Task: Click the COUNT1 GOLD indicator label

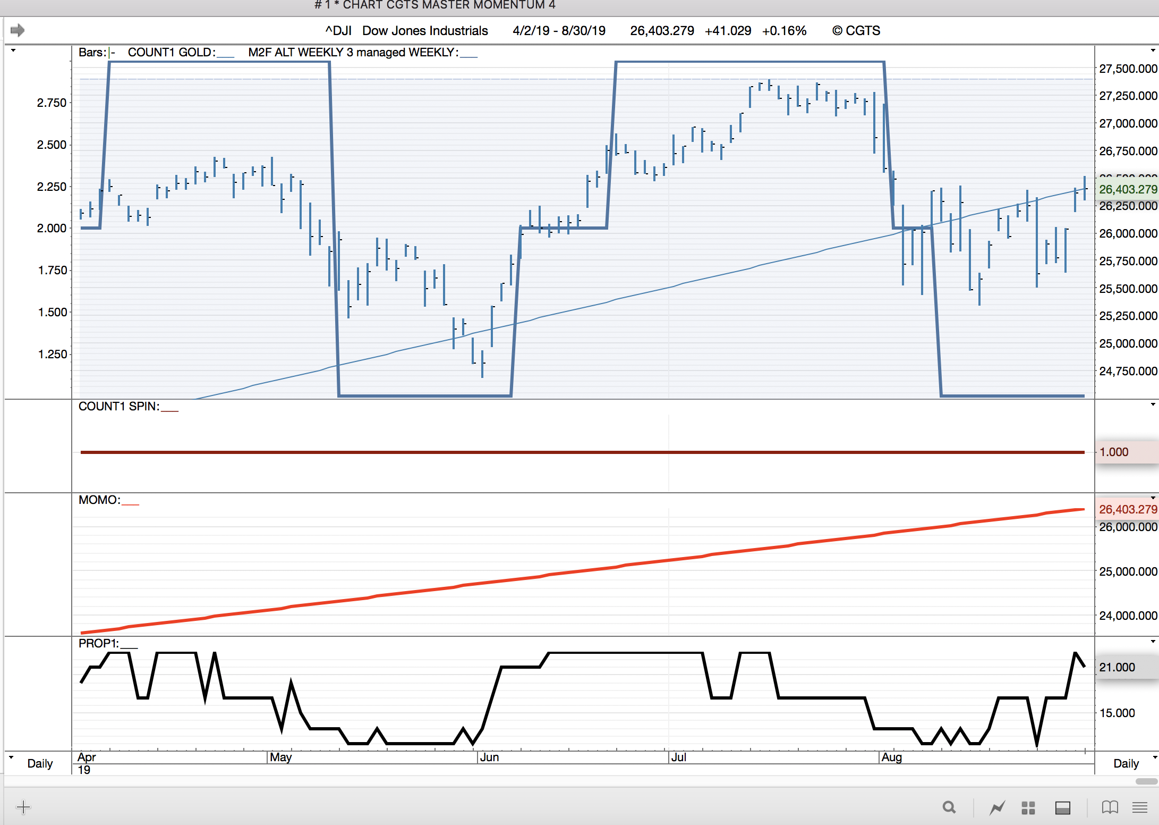Action: [x=171, y=53]
